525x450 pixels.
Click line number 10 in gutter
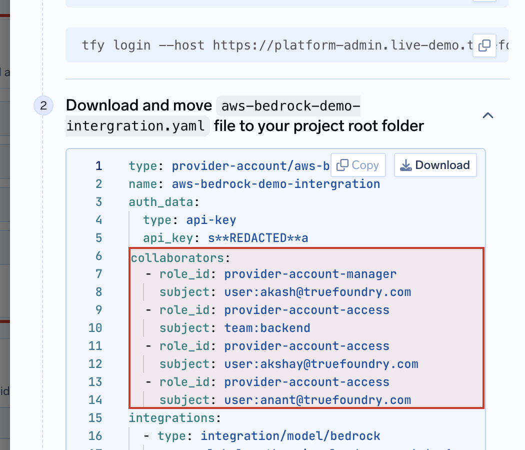(x=95, y=328)
